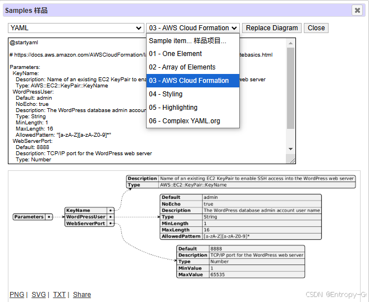
Task: Open the PNG export link
Action: pyautogui.click(x=17, y=295)
